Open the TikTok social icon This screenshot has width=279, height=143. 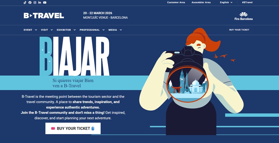[25, 2]
